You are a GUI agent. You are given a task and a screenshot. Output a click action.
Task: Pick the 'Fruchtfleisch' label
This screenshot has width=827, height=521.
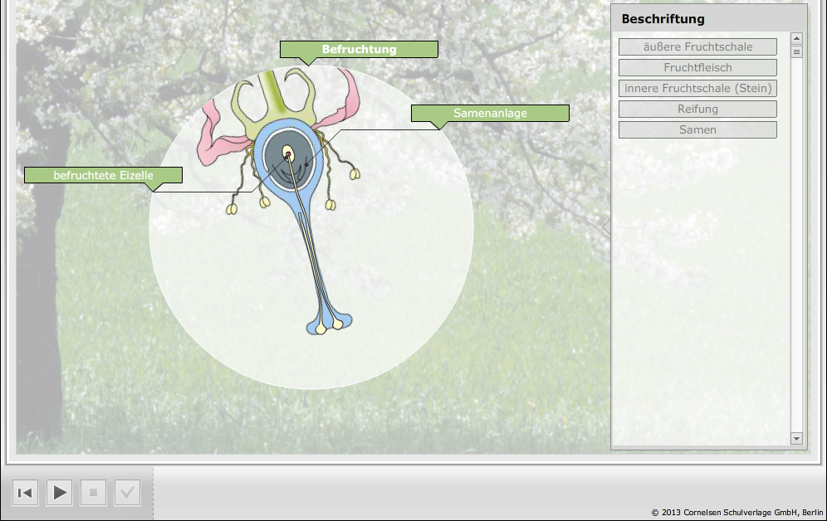(697, 68)
